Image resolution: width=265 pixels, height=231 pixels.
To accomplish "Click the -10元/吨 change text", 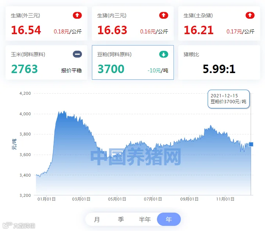I will point(158,71).
